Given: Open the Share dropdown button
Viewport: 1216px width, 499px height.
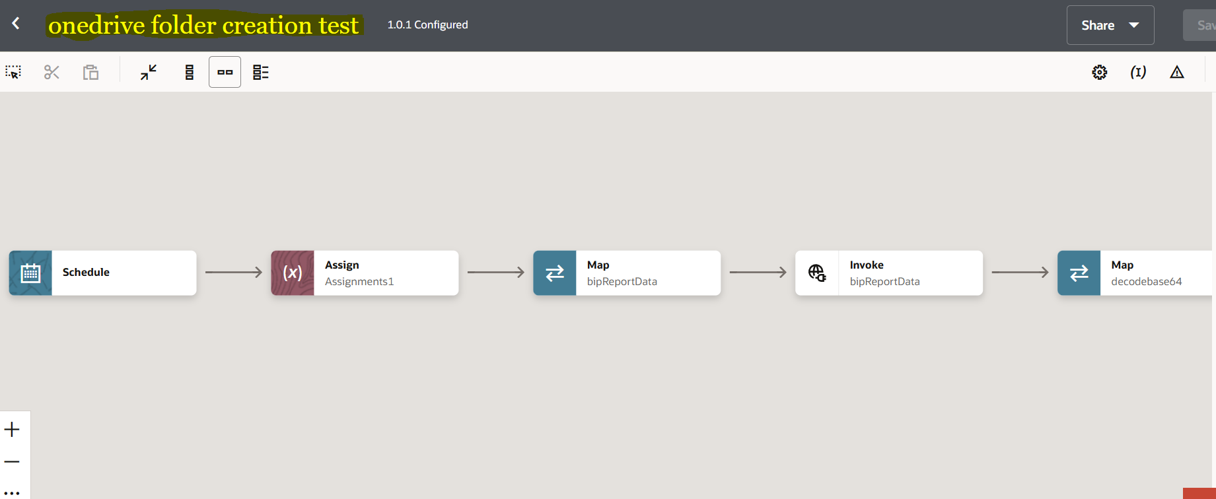Looking at the screenshot, I should [1110, 25].
